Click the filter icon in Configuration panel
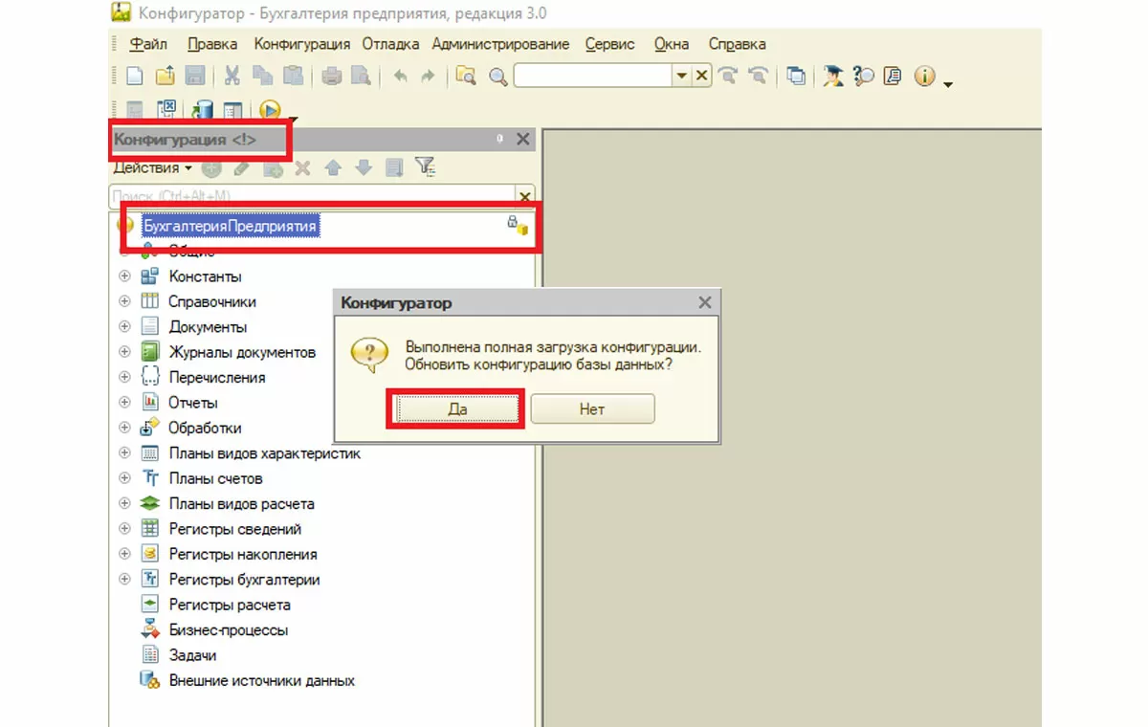Viewport: 1148px width, 727px height. click(425, 167)
